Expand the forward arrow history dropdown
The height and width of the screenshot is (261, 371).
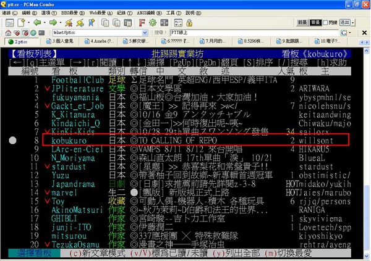[x=61, y=23]
